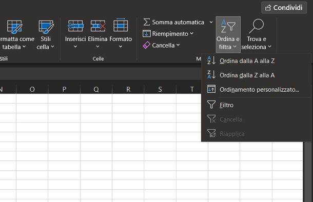The height and width of the screenshot is (202, 313).
Task: Expand the arrow under Formato
Action: [x=121, y=47]
